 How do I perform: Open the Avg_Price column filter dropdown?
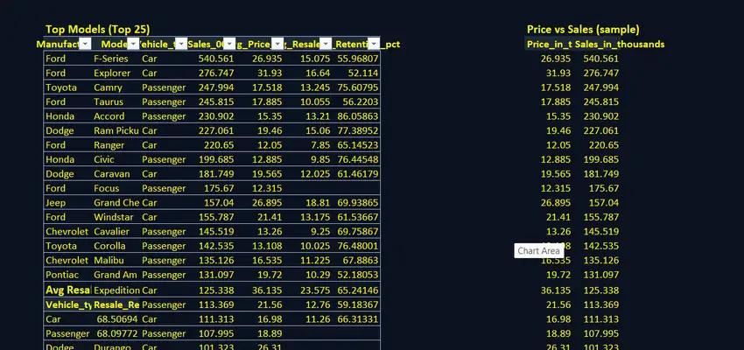pos(277,44)
